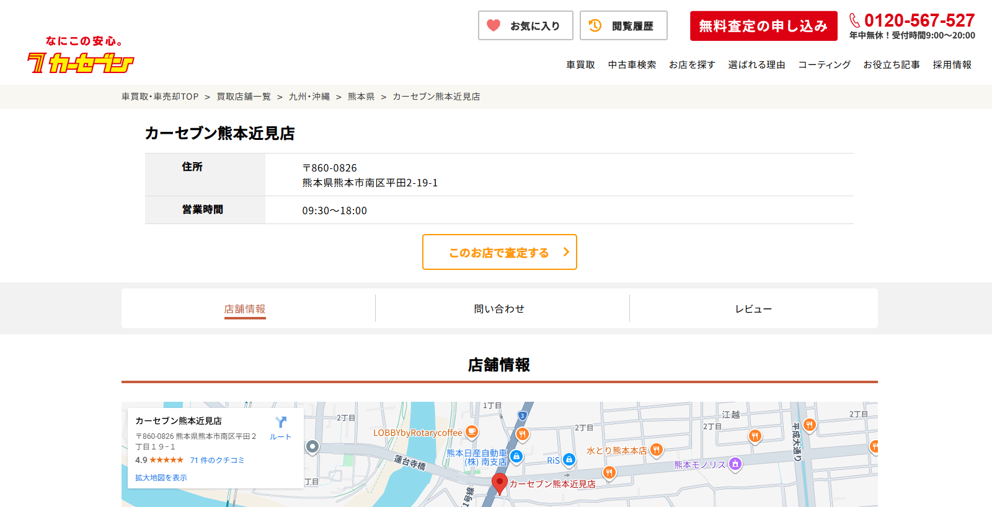Screen dimensions: 992x507
Task: Open 中古車検索 menu item
Action: tap(632, 64)
